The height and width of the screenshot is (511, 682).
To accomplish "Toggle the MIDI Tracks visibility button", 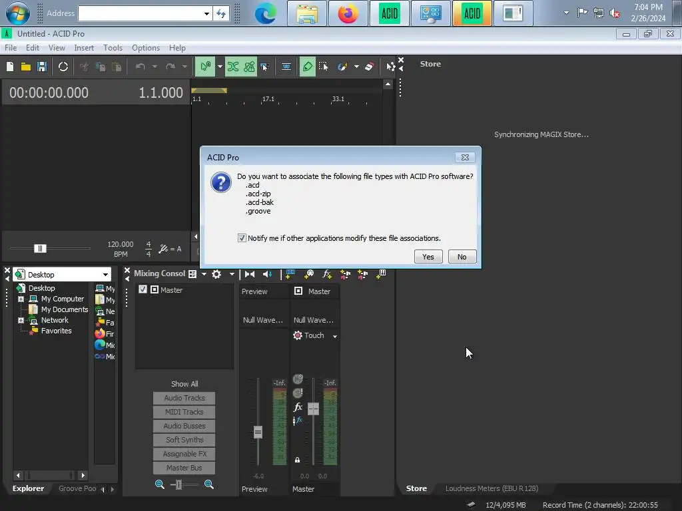I will (x=184, y=412).
